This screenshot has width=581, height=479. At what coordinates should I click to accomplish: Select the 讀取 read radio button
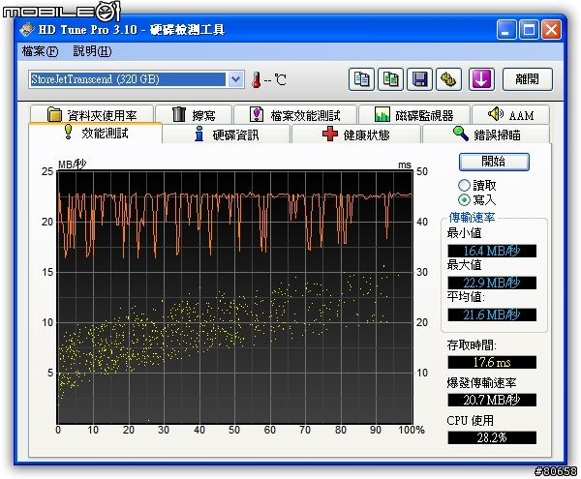[464, 185]
